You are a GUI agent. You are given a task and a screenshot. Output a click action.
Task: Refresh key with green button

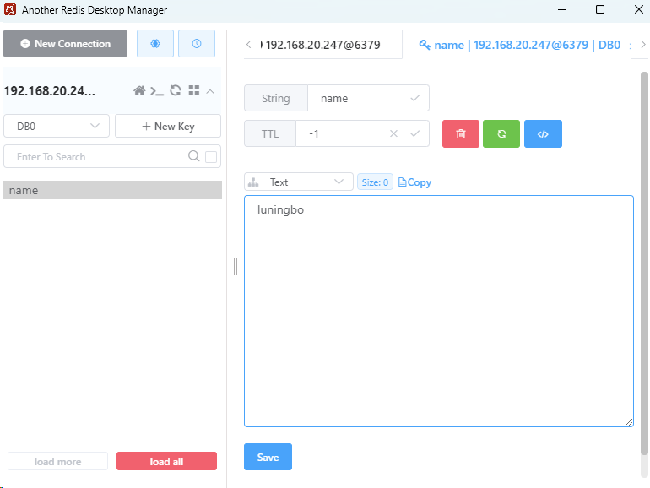501,133
